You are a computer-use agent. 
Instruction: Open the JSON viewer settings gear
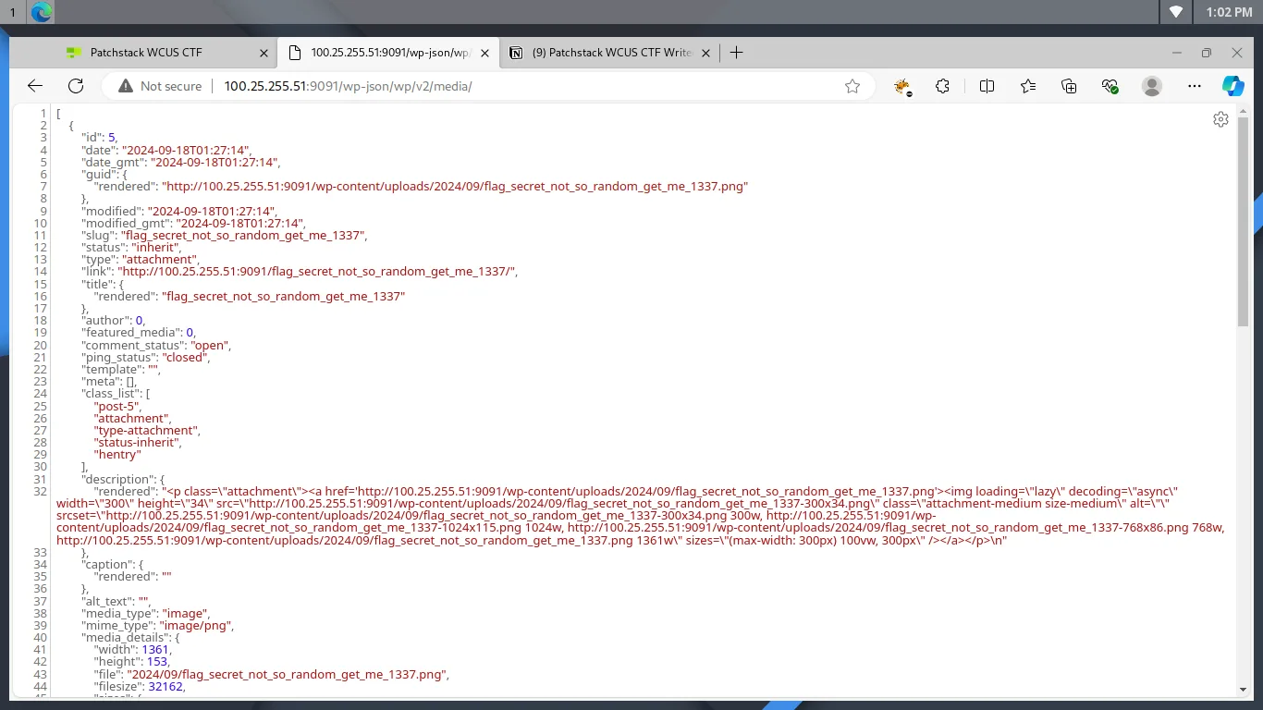(x=1220, y=119)
